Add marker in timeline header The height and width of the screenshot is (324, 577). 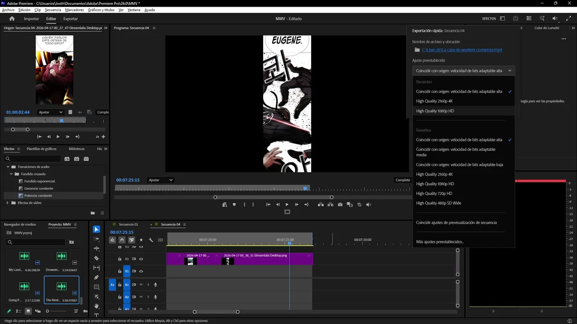click(x=141, y=240)
